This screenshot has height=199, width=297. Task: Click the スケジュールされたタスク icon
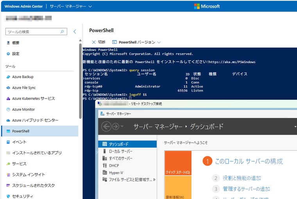click(8, 185)
